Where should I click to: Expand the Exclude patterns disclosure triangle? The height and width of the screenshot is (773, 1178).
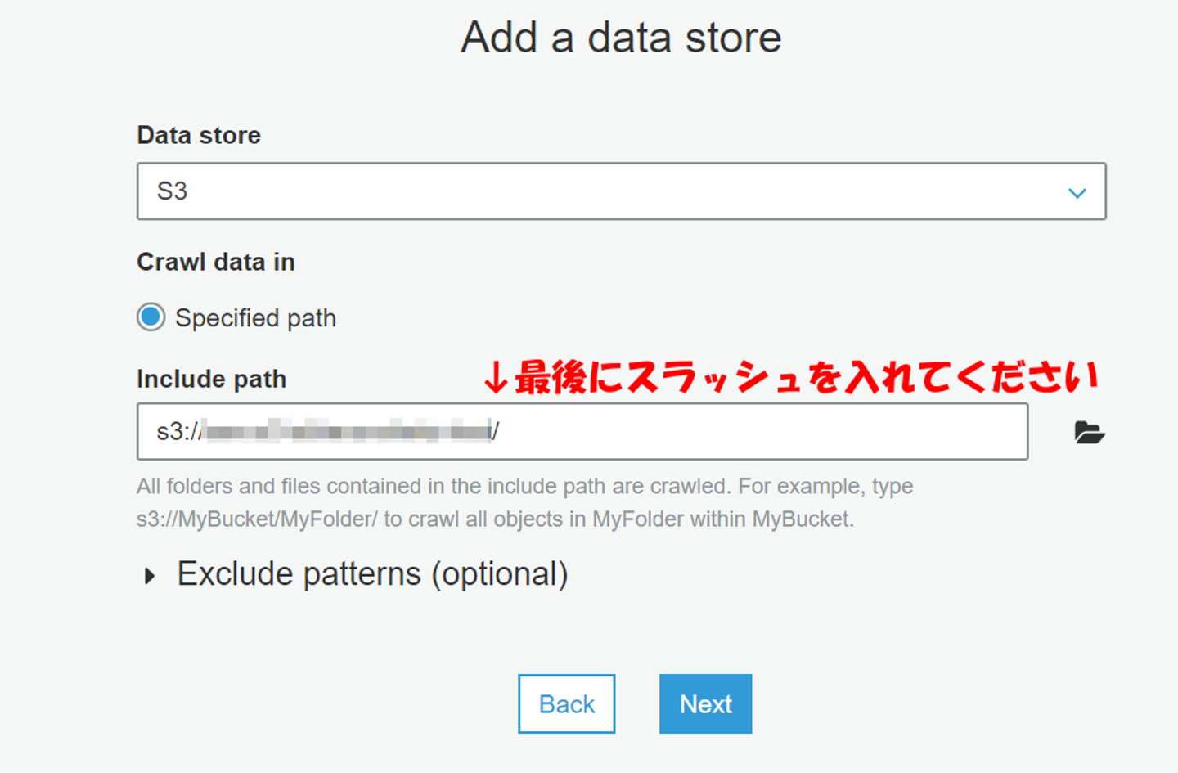pos(149,576)
